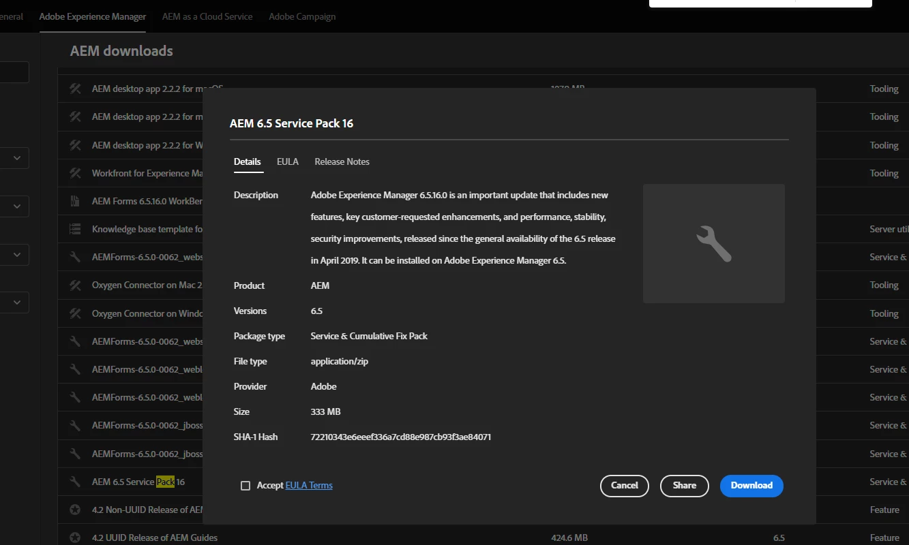Click the 333 MB size value
Image resolution: width=909 pixels, height=545 pixels.
[x=325, y=411]
